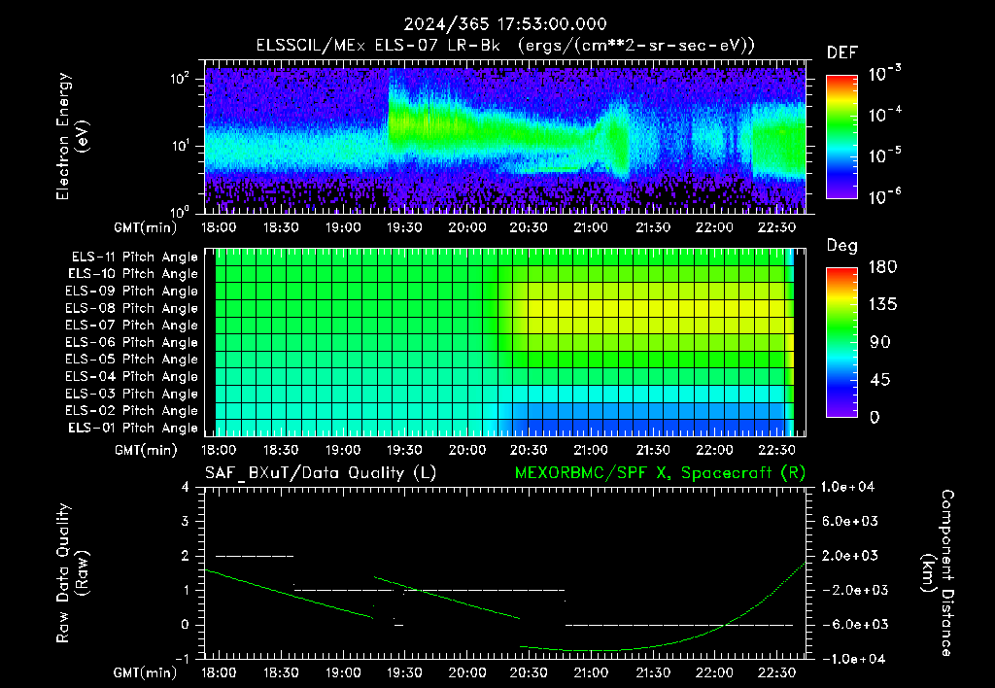The width and height of the screenshot is (995, 688).
Task: Click the ELSSCIL/MEx ELS-07 LR-Bk title
Action: coord(378,46)
